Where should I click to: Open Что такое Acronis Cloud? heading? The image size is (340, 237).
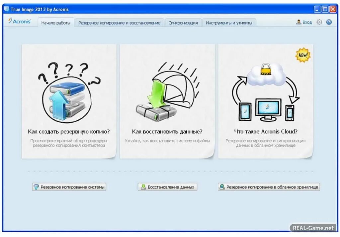coord(266,132)
